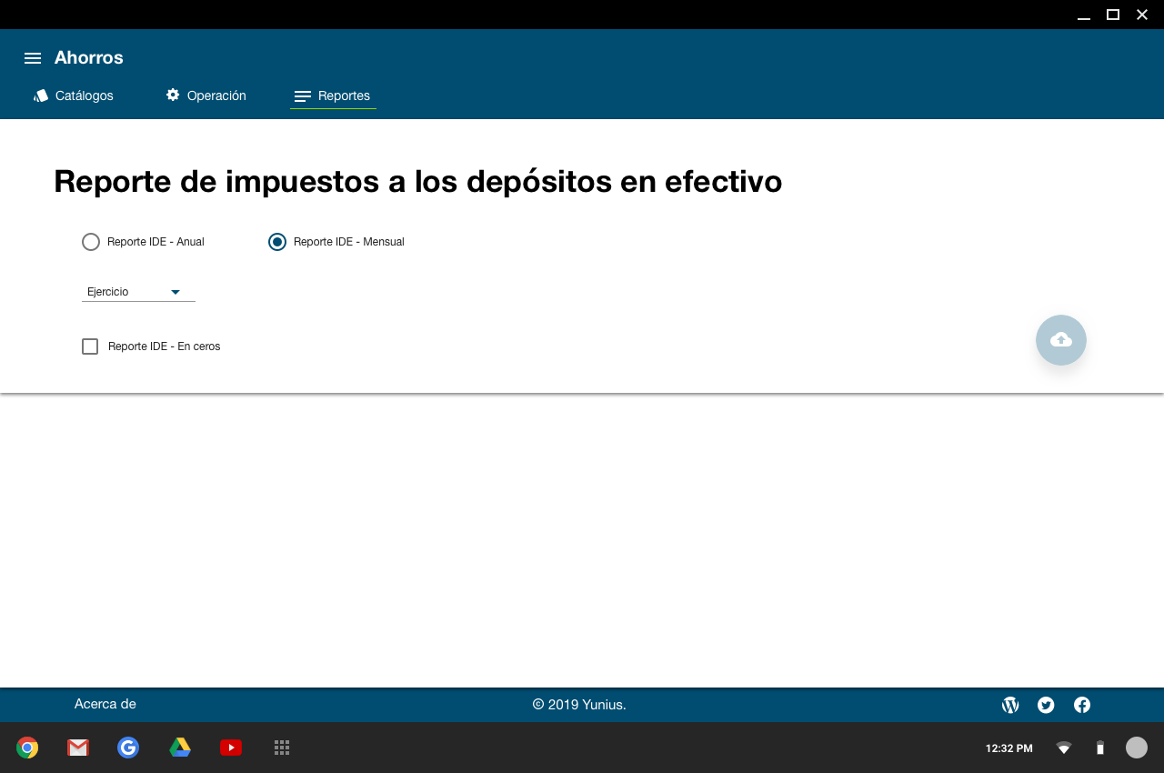The image size is (1164, 773).
Task: Open Gmail from the shelf
Action: tap(78, 748)
